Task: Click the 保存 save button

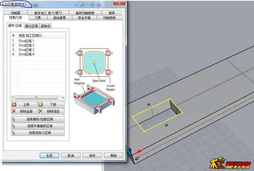Action: pyautogui.click(x=92, y=156)
